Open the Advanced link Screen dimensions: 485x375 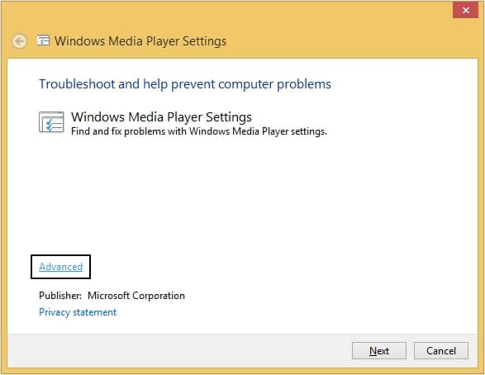point(60,267)
